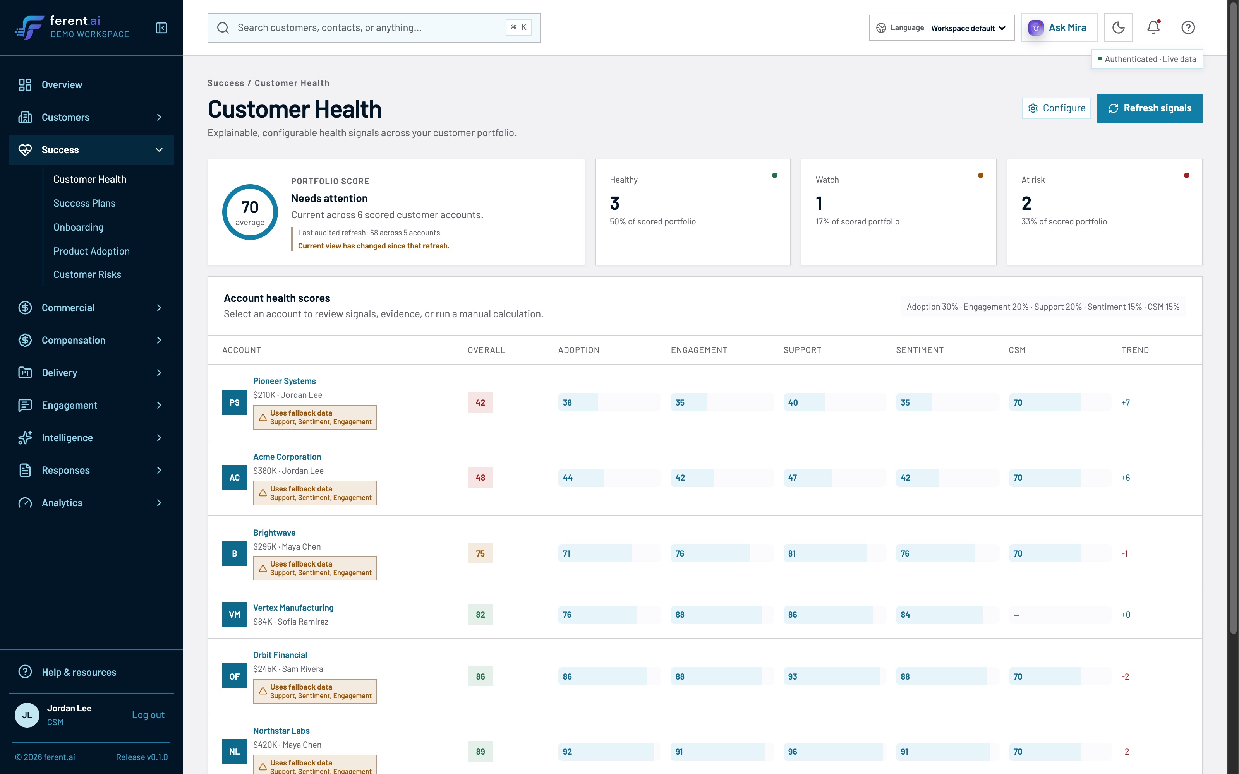Click Jordan Lee JL user avatar
Screen dimensions: 1239x774
27,715
